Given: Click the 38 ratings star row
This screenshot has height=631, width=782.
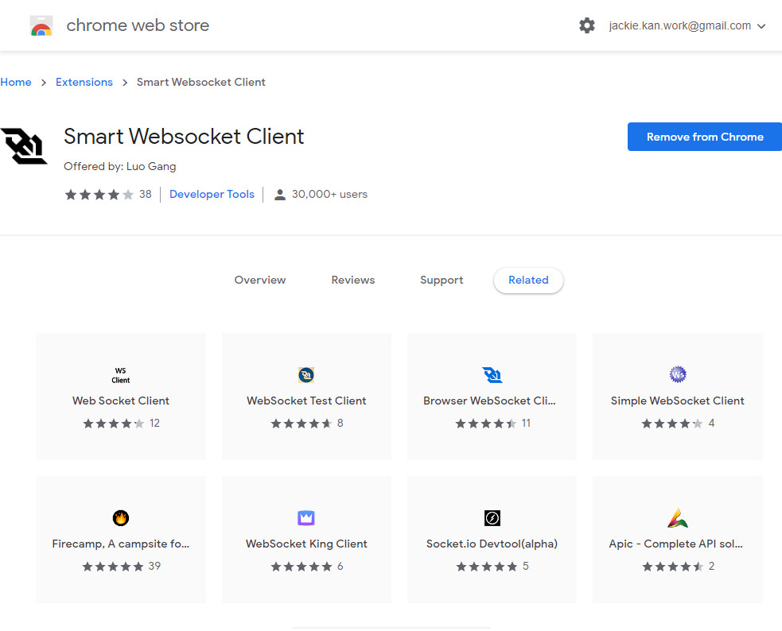Looking at the screenshot, I should (99, 194).
